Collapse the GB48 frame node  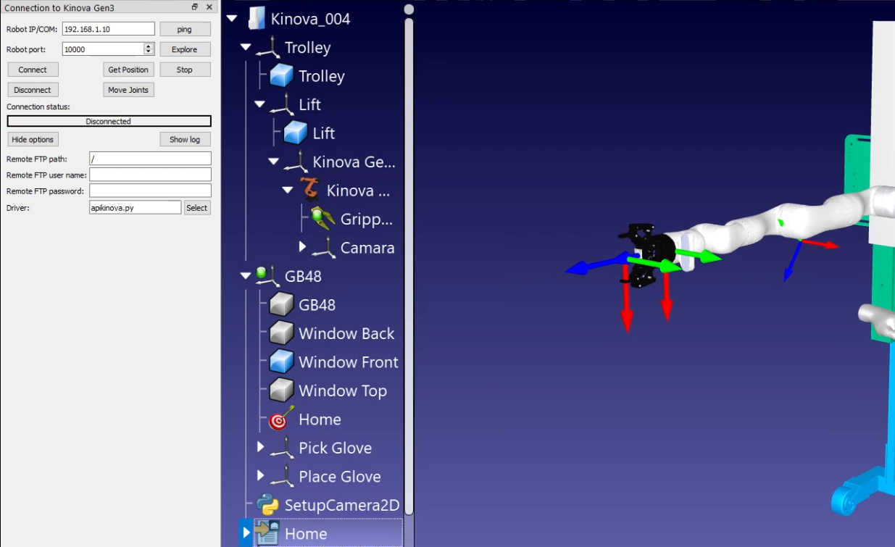click(x=246, y=276)
